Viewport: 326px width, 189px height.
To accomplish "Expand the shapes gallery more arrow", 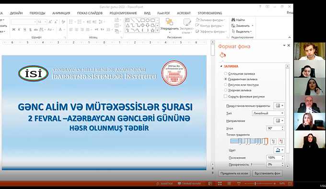I will click(x=157, y=30).
